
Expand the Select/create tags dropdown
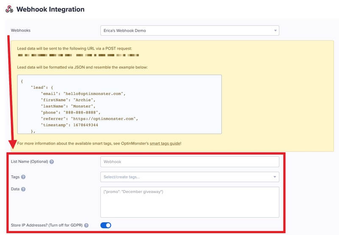pos(189,177)
